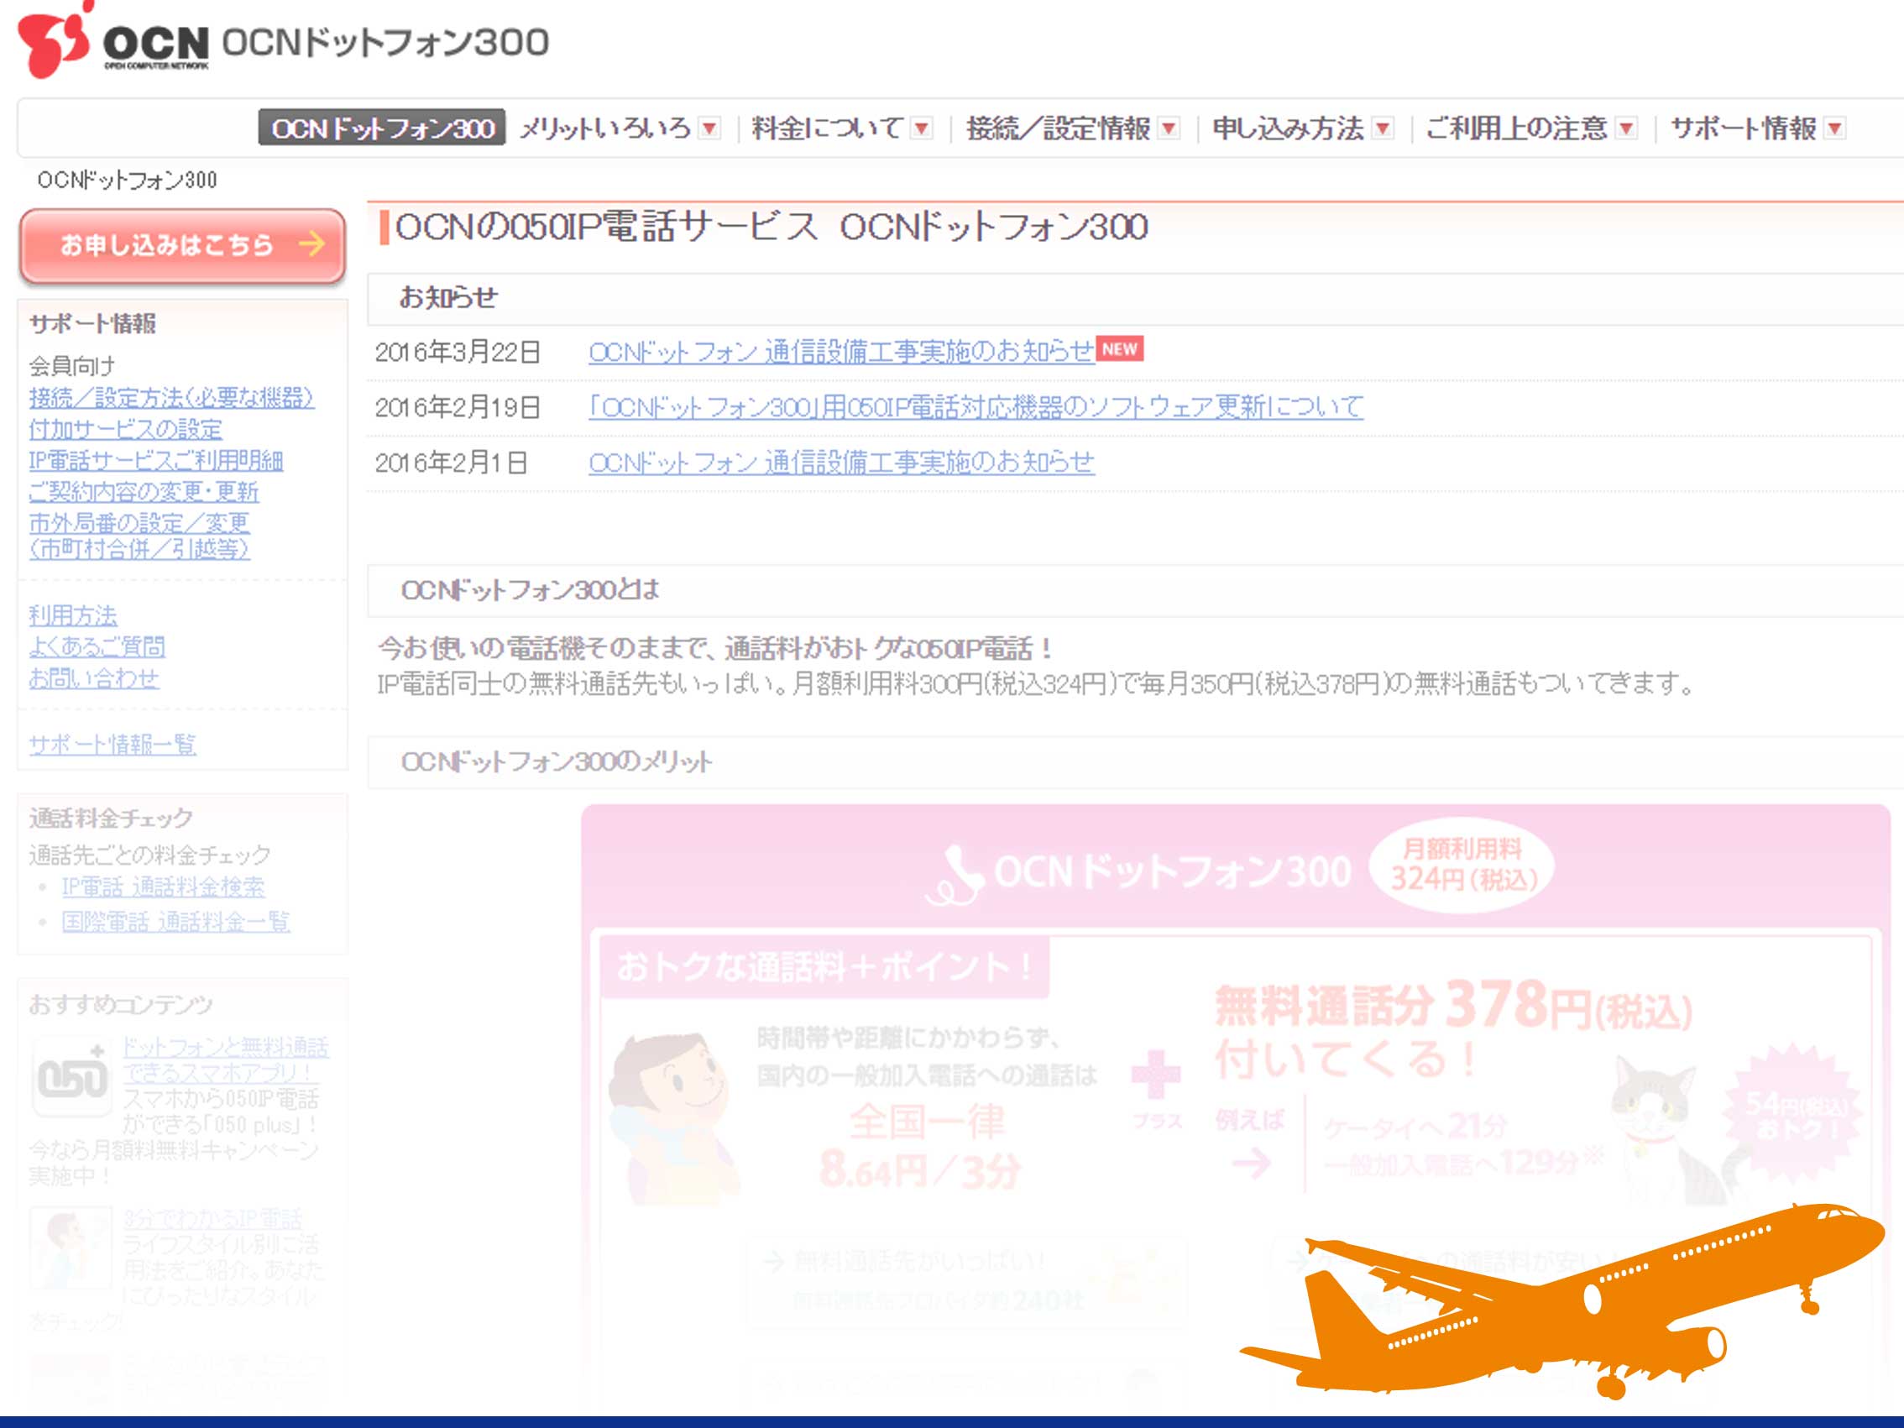Click the arrow icon on お申し込みはこちら button
The height and width of the screenshot is (1428, 1904).
pos(311,244)
